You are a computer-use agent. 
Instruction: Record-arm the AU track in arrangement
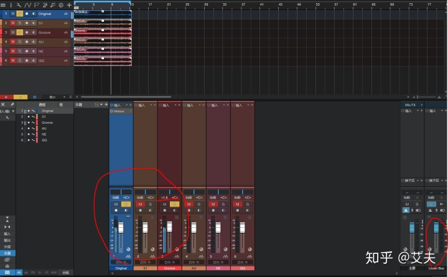coord(27,42)
